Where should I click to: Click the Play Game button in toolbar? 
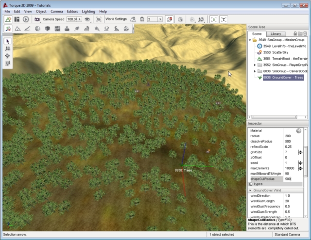pos(26,19)
